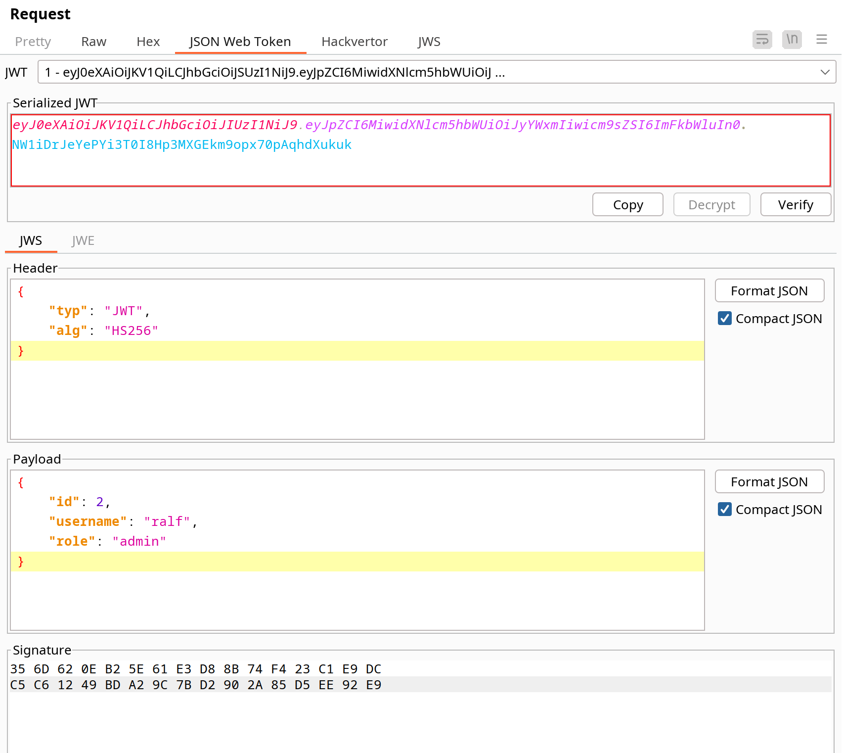Enable Compact JSON checkbox for Header
Screen dimensions: 842x753
point(725,318)
